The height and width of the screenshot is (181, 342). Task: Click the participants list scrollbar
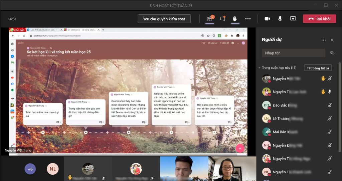pos(340,100)
